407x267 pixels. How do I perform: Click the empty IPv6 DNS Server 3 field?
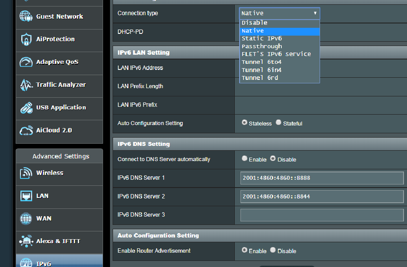click(322, 215)
